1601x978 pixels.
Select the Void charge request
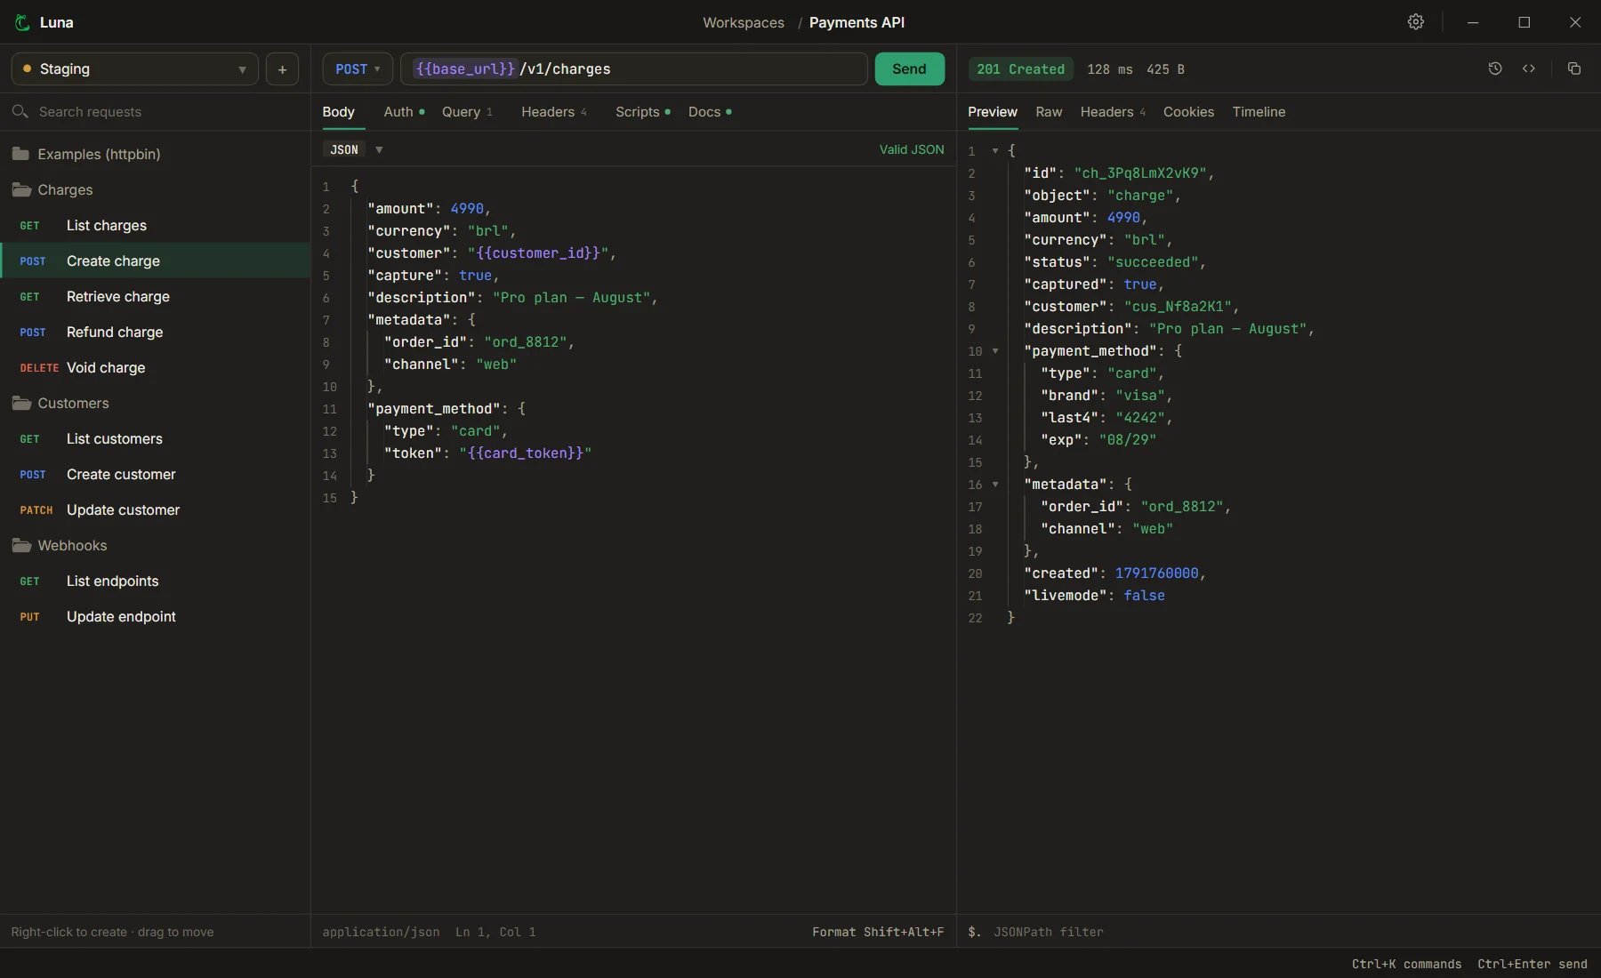tap(155, 367)
